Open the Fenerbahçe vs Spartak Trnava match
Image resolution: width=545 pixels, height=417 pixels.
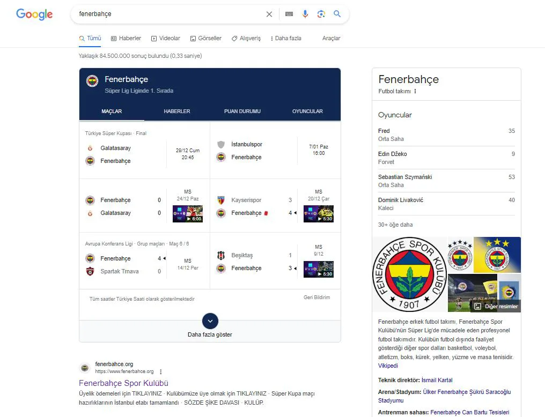click(145, 261)
